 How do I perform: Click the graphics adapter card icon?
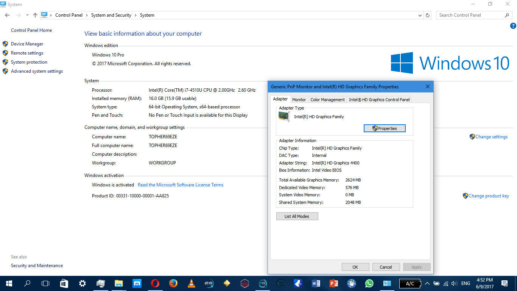tap(284, 117)
